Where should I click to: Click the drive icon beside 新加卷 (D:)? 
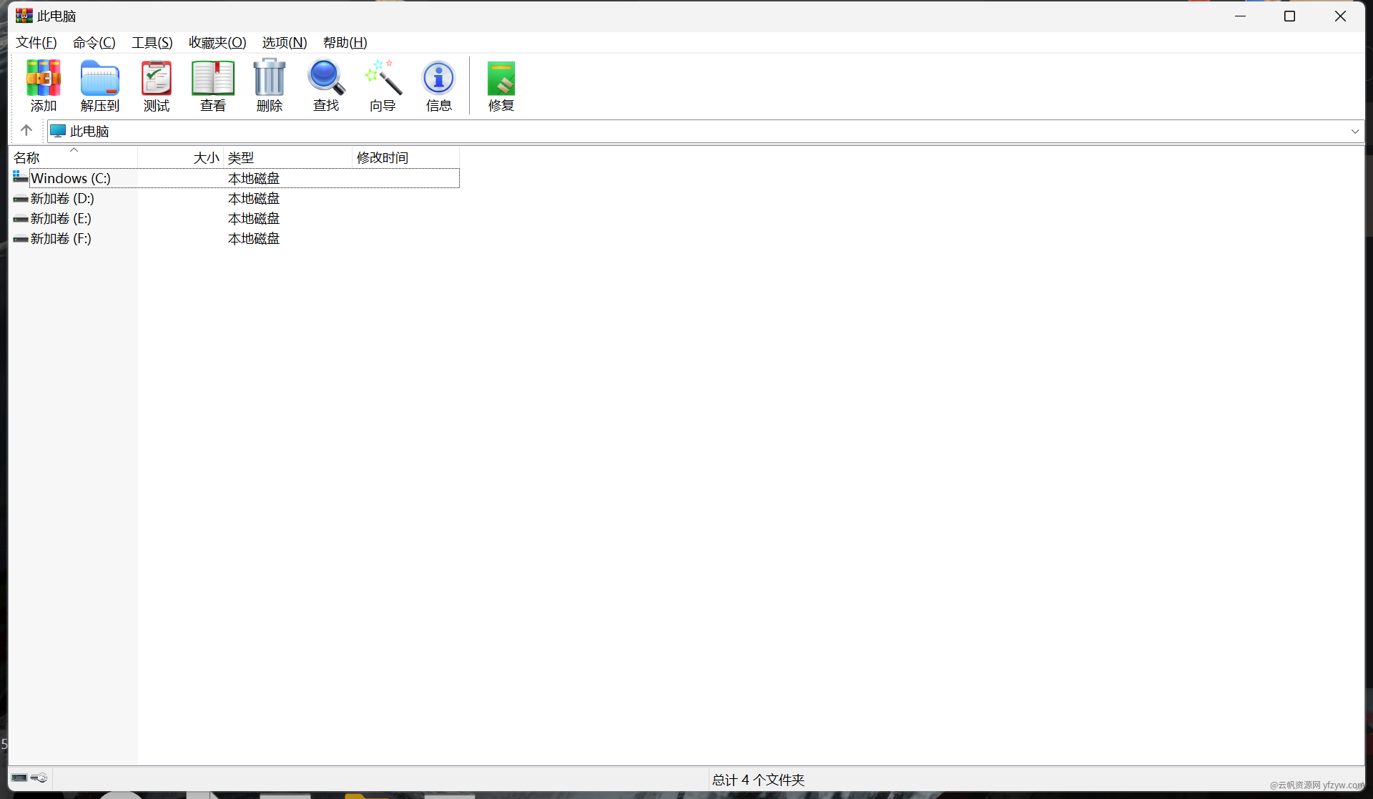pyautogui.click(x=21, y=198)
